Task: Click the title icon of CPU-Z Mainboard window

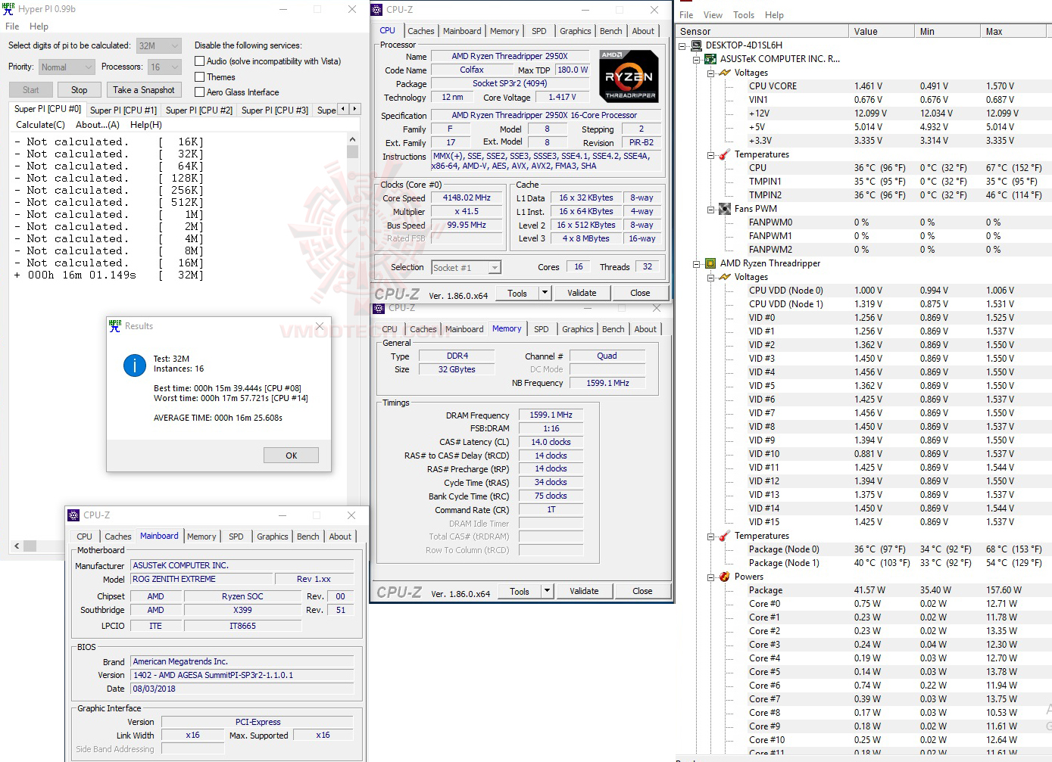Action: point(73,515)
